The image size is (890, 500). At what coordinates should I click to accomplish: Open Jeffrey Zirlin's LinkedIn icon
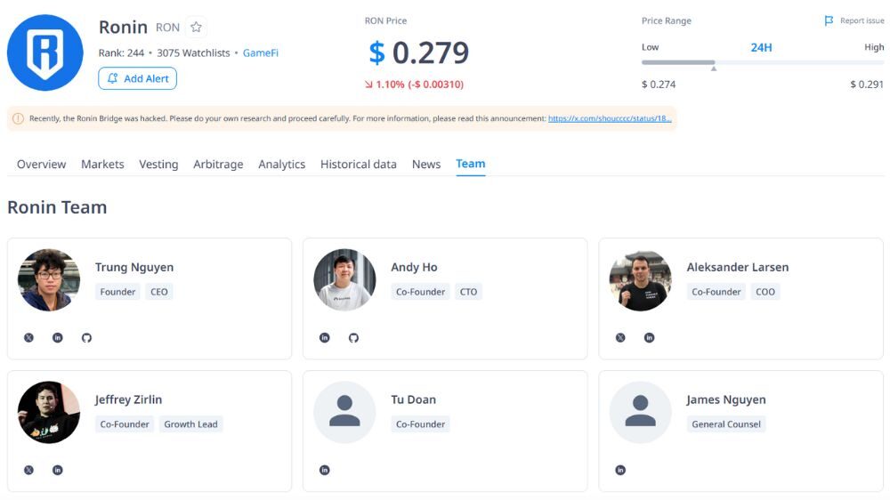click(58, 470)
